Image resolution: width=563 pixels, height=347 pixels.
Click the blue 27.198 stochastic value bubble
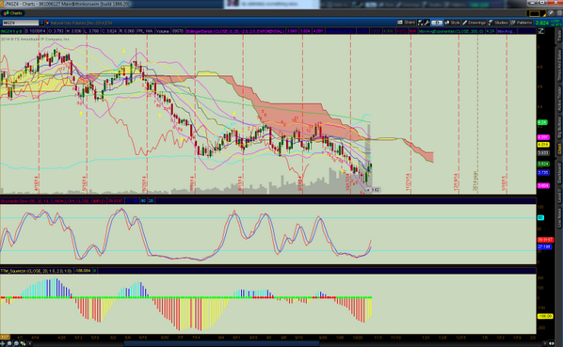(544, 247)
